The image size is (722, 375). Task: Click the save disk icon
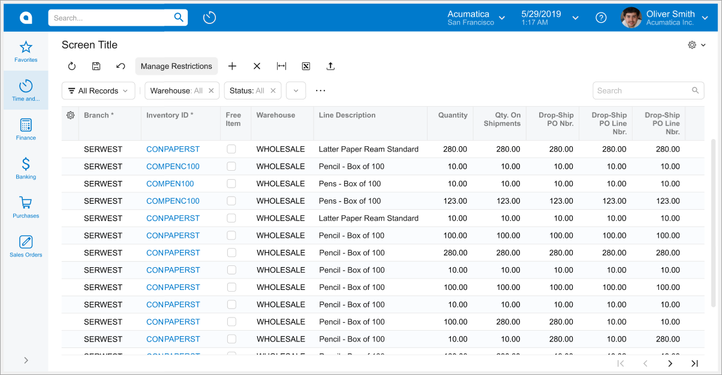click(x=96, y=66)
